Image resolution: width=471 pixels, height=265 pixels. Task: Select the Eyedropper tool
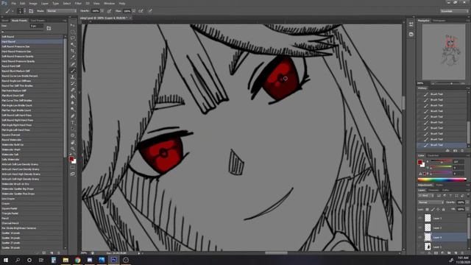click(73, 57)
